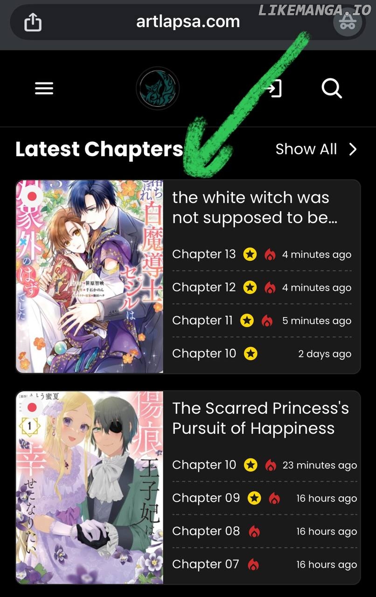Tap the artlapsa.com address bar

coord(188,22)
